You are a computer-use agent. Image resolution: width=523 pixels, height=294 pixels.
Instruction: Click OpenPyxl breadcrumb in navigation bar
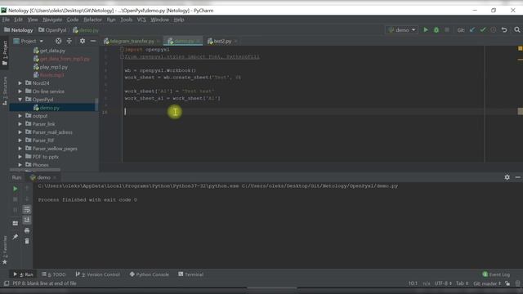52,30
